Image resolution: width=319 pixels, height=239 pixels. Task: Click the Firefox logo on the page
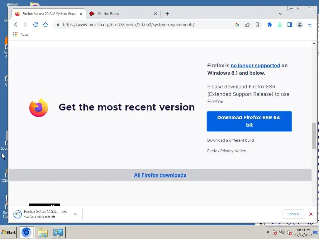coord(39,107)
